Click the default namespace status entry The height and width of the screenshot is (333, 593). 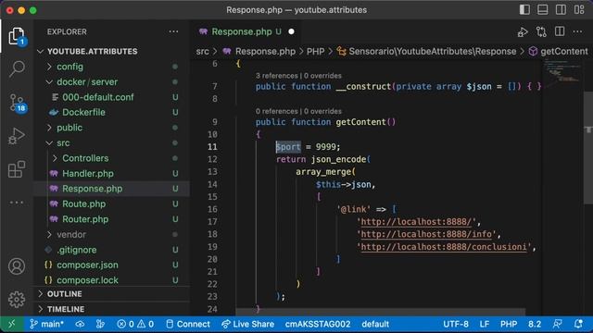click(375, 324)
